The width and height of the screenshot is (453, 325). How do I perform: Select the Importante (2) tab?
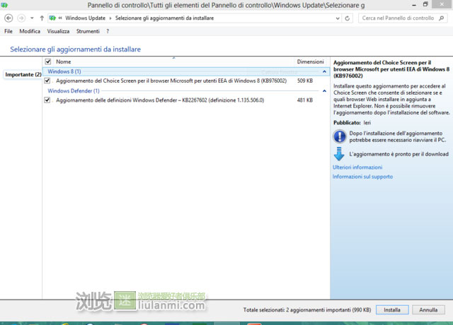[x=23, y=74]
